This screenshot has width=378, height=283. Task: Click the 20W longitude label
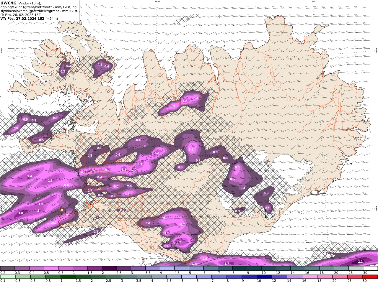click(157, 1)
